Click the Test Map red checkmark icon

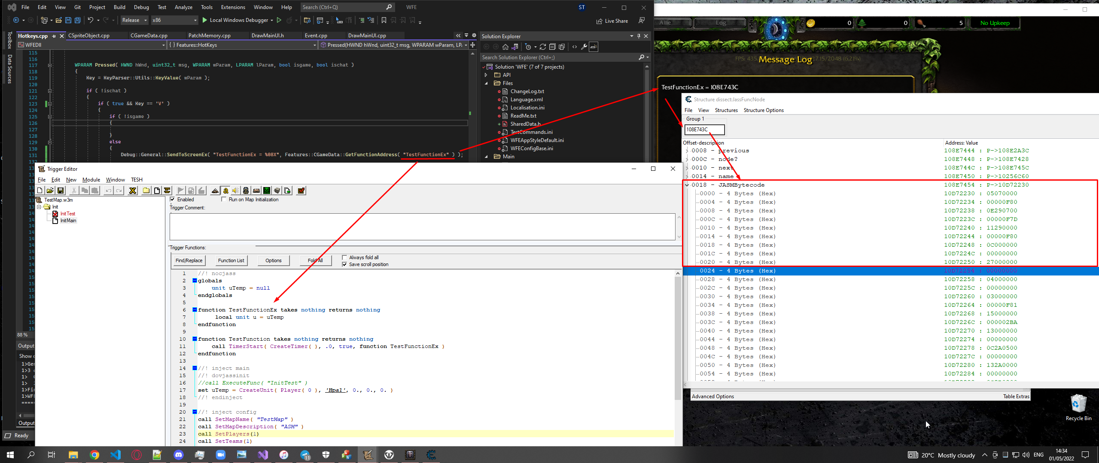[301, 191]
